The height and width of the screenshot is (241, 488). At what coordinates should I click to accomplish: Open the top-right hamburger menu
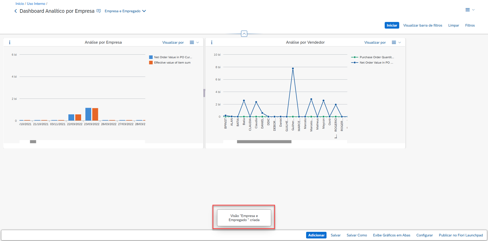pos(469,10)
